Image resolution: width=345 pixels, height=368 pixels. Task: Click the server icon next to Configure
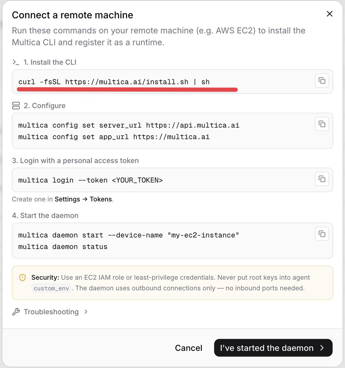(x=16, y=106)
